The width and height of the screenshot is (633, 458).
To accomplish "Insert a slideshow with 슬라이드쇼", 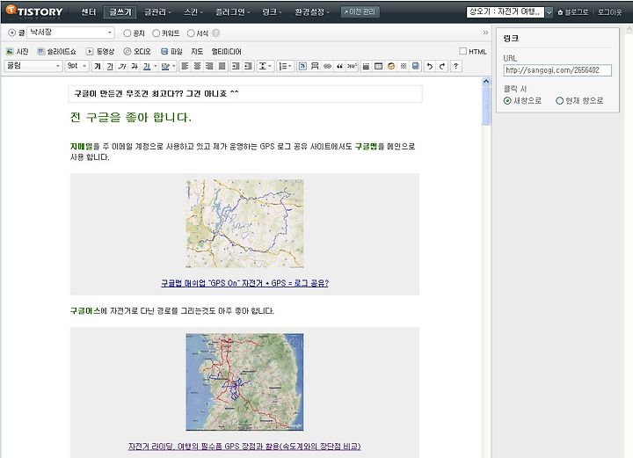I will pos(56,51).
